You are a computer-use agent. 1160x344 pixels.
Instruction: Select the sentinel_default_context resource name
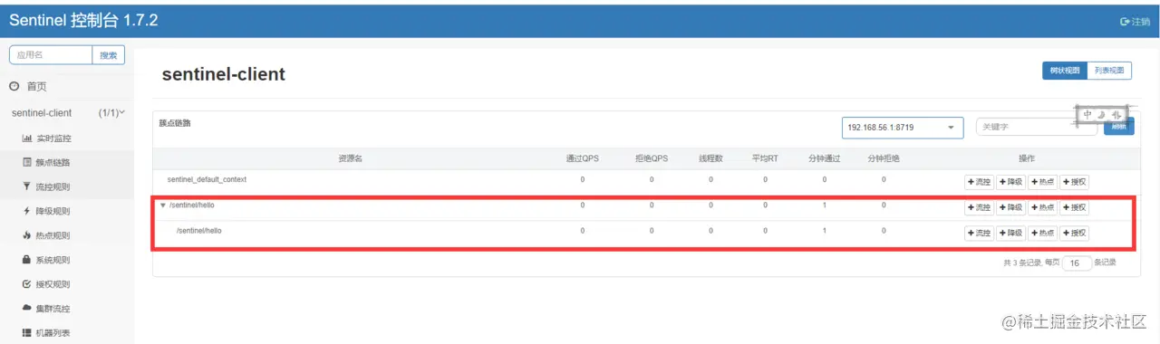207,179
